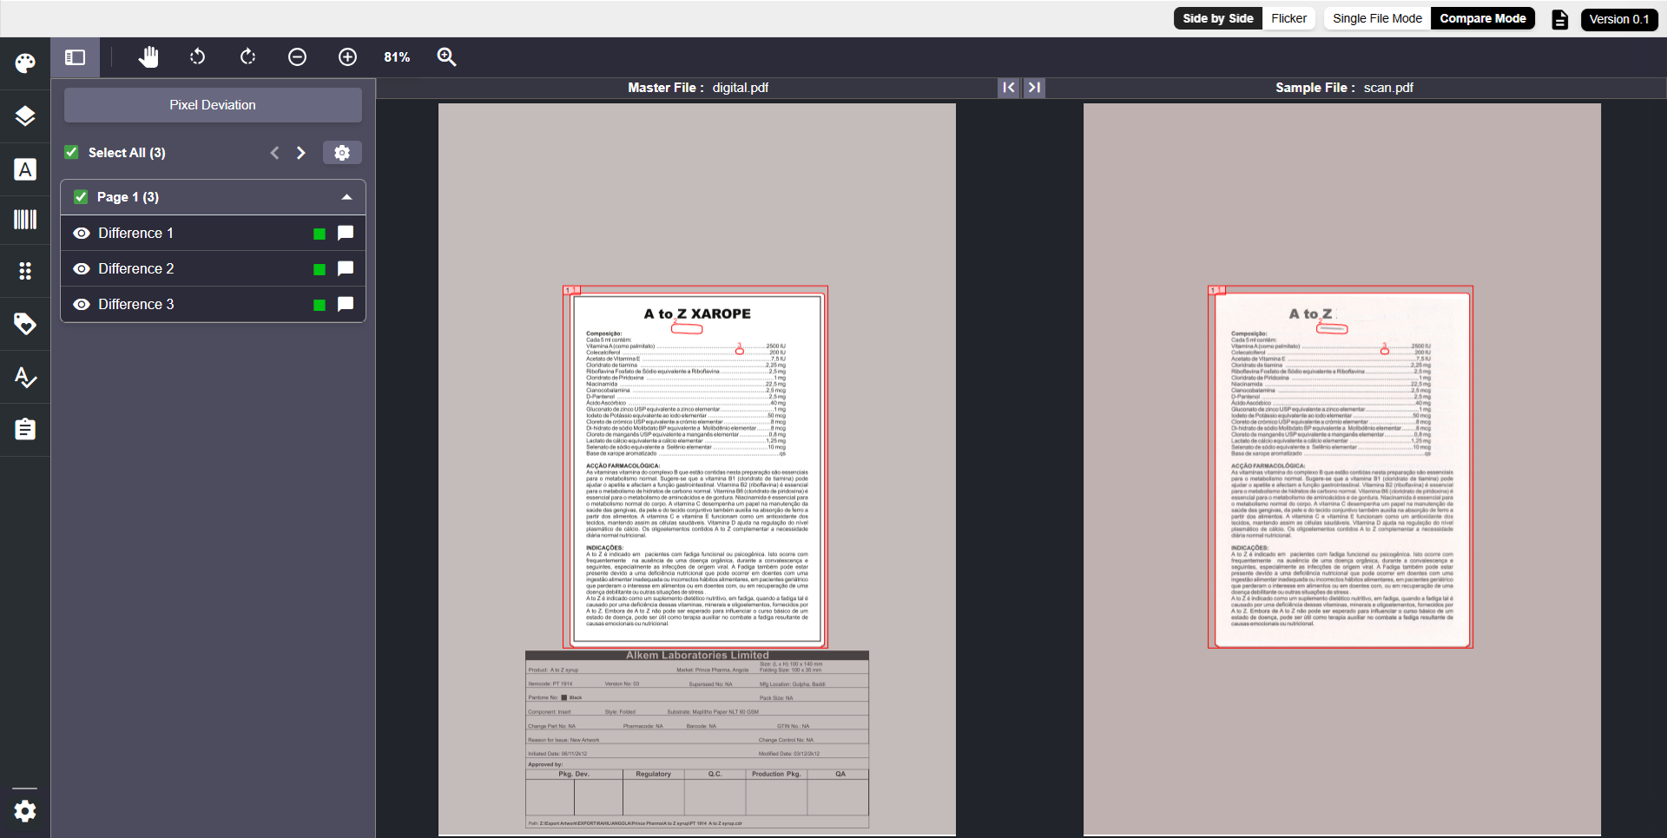This screenshot has height=838, width=1667.
Task: Click the green swatch for Difference 2
Action: [320, 269]
